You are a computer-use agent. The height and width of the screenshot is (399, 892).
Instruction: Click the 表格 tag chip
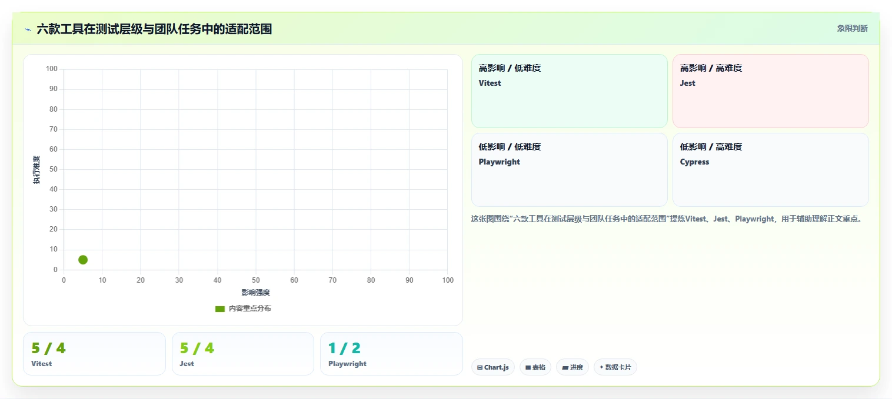(535, 367)
